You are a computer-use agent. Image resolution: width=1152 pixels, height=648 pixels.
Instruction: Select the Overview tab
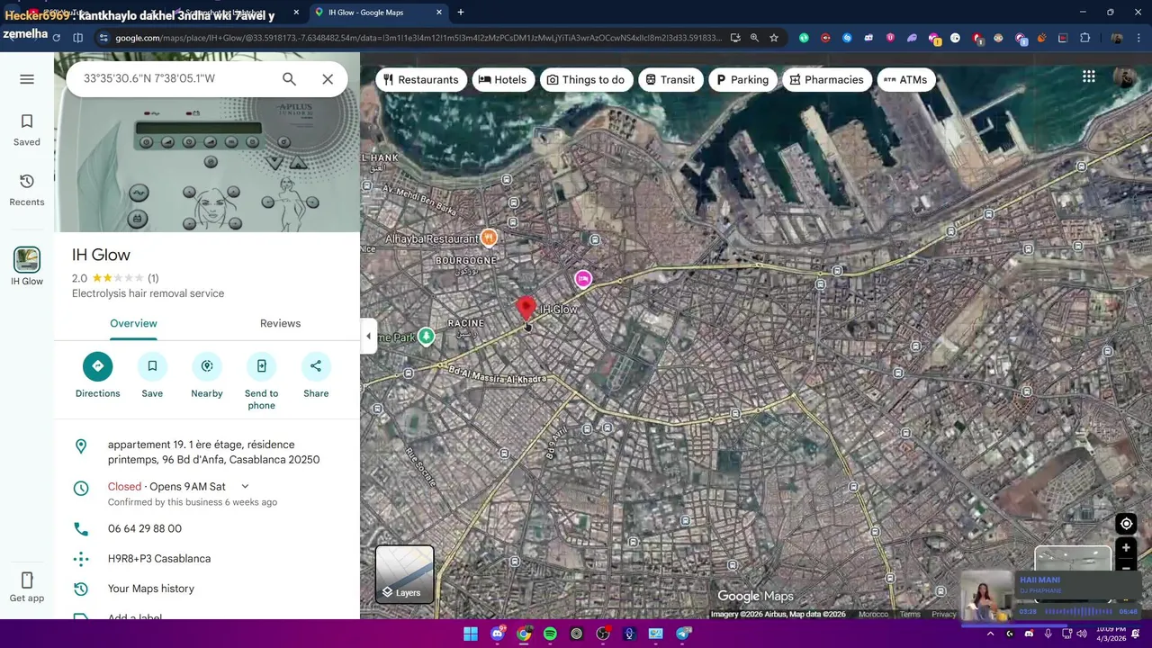pos(133,323)
